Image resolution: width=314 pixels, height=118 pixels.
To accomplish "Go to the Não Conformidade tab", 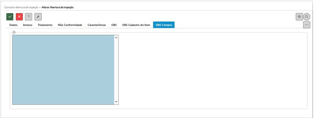I will [x=70, y=25].
